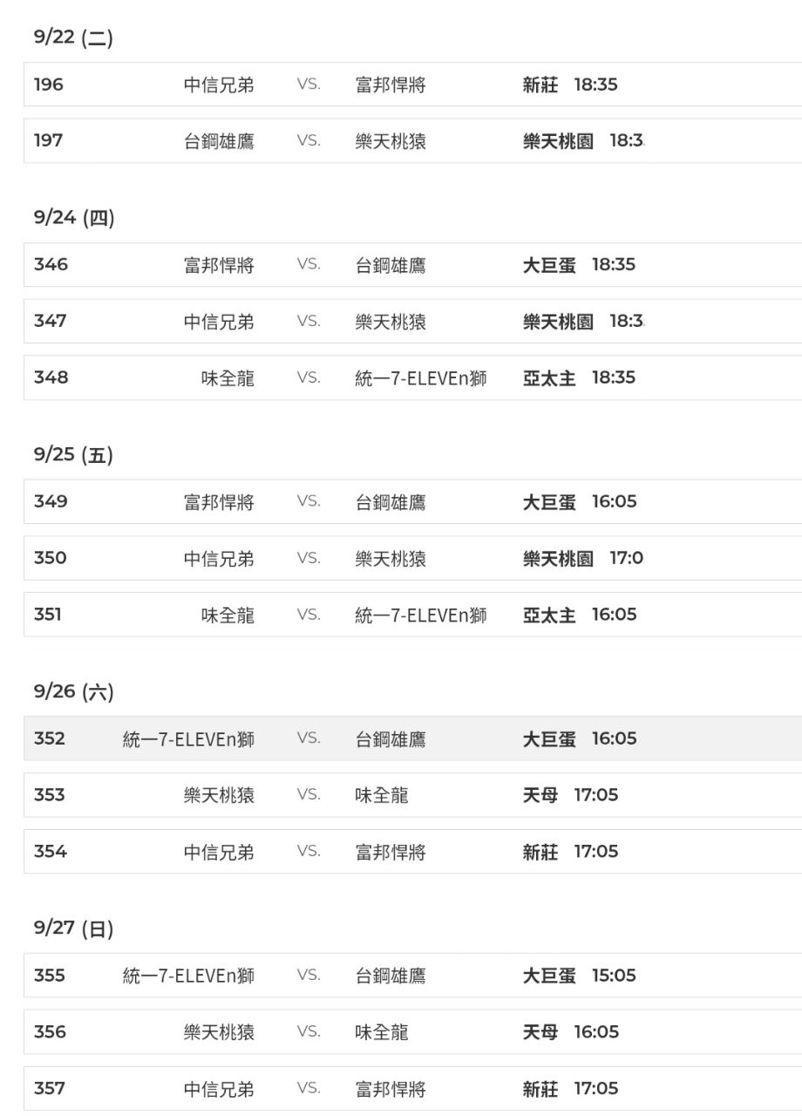Click the 9/26 (六) date heading
The image size is (802, 1116).
[x=74, y=692]
